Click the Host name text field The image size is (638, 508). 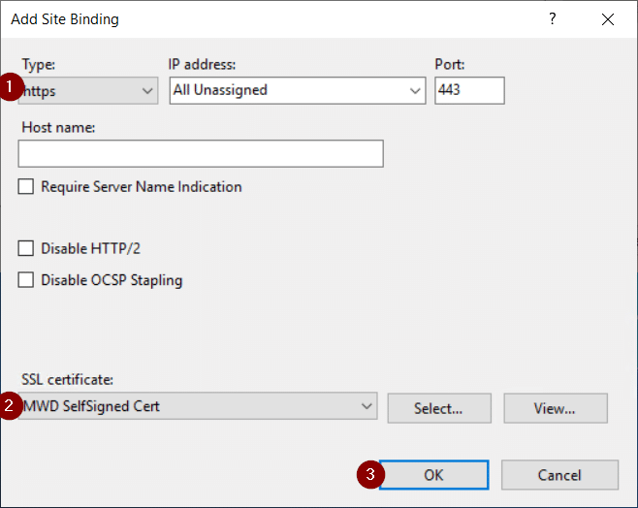pos(201,154)
